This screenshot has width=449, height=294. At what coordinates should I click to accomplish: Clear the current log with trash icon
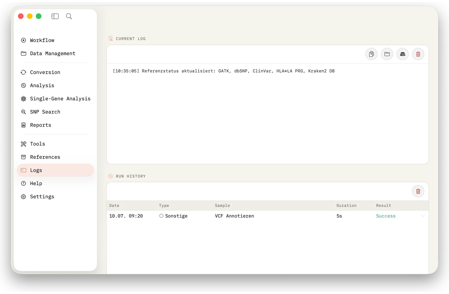click(x=418, y=54)
